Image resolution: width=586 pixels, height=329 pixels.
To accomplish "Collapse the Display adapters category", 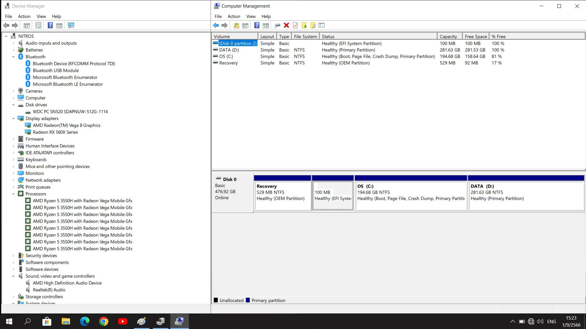I will coord(13,119).
